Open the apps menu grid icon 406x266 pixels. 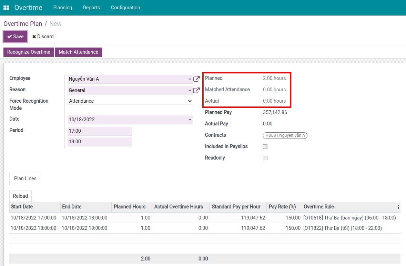pyautogui.click(x=6, y=7)
